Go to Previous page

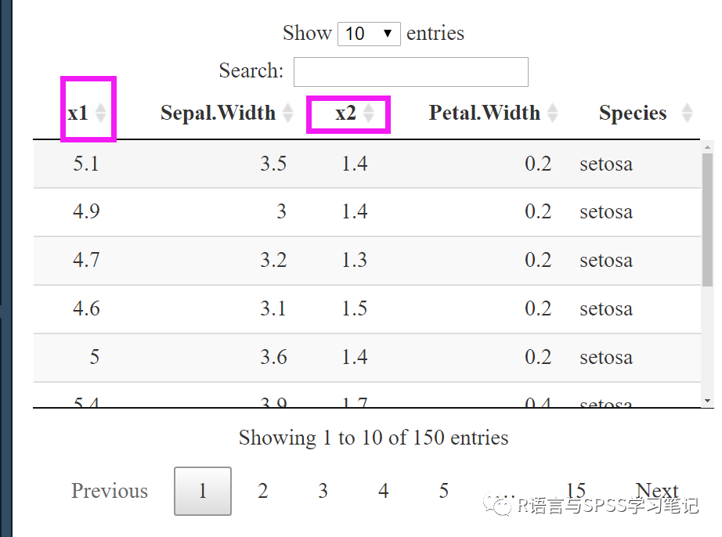point(110,491)
